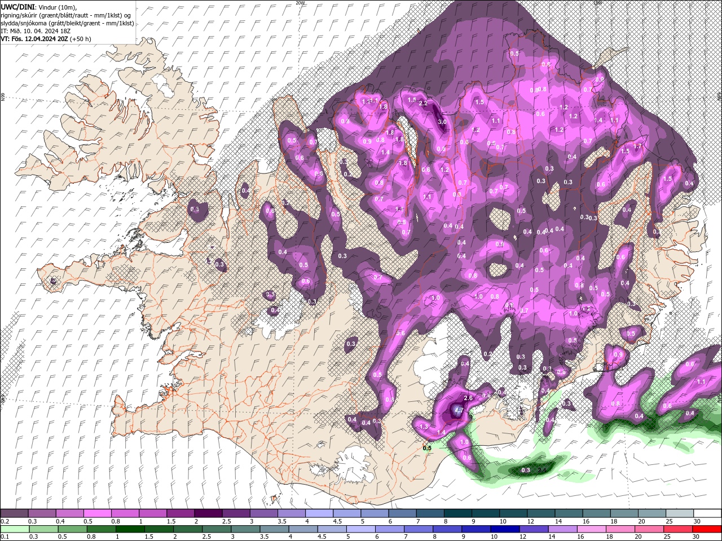
Task: Click the 'VT: Fös. 12.04.2024 20Z' valid time
Action: 34,39
